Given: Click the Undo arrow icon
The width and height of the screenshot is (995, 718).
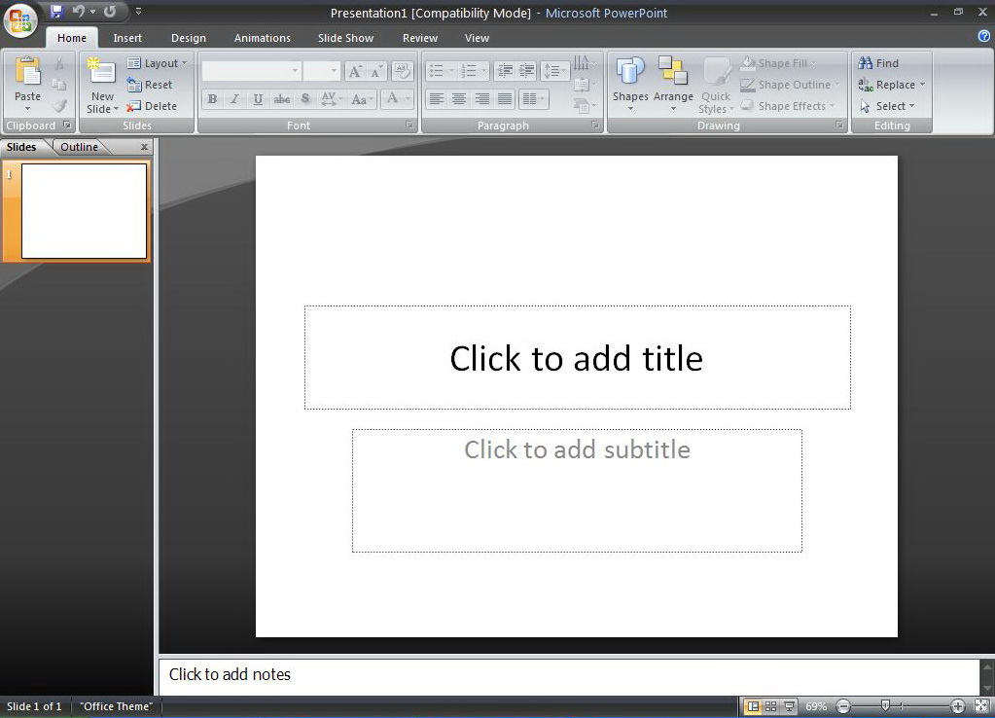Looking at the screenshot, I should coord(79,11).
